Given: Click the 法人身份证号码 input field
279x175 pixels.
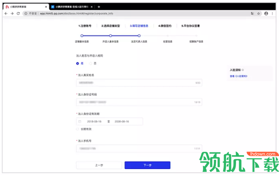Looking at the screenshot, I should pos(139,102).
